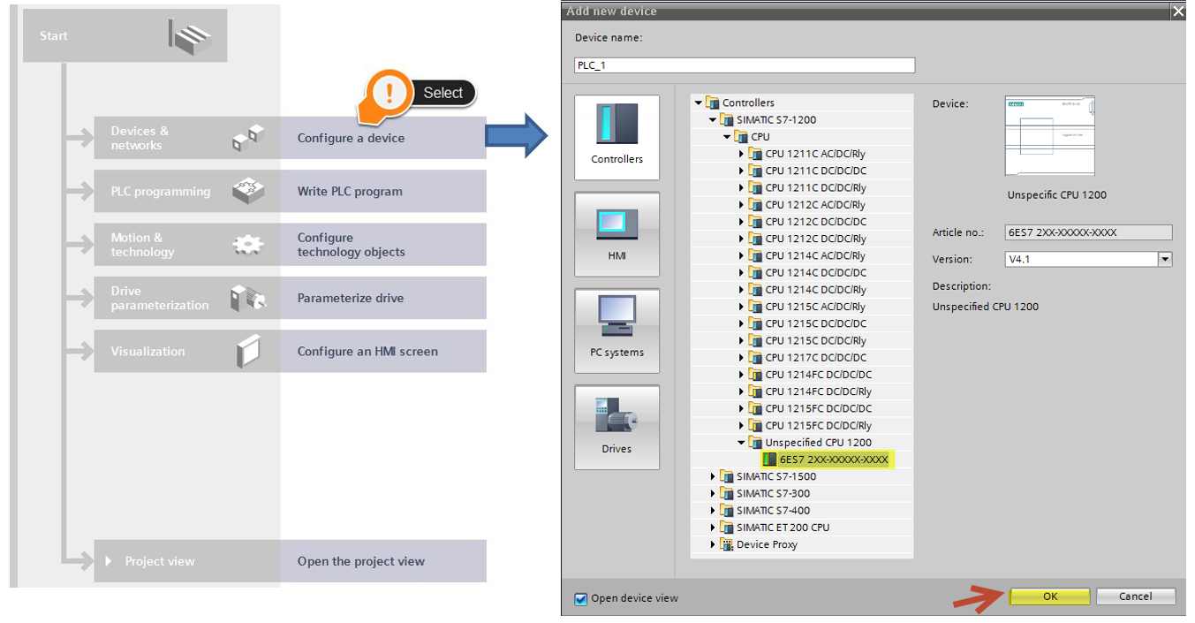Viewport: 1195px width, 623px height.
Task: Expand the CPU 1214C DC/DC/DC node
Action: (x=742, y=273)
